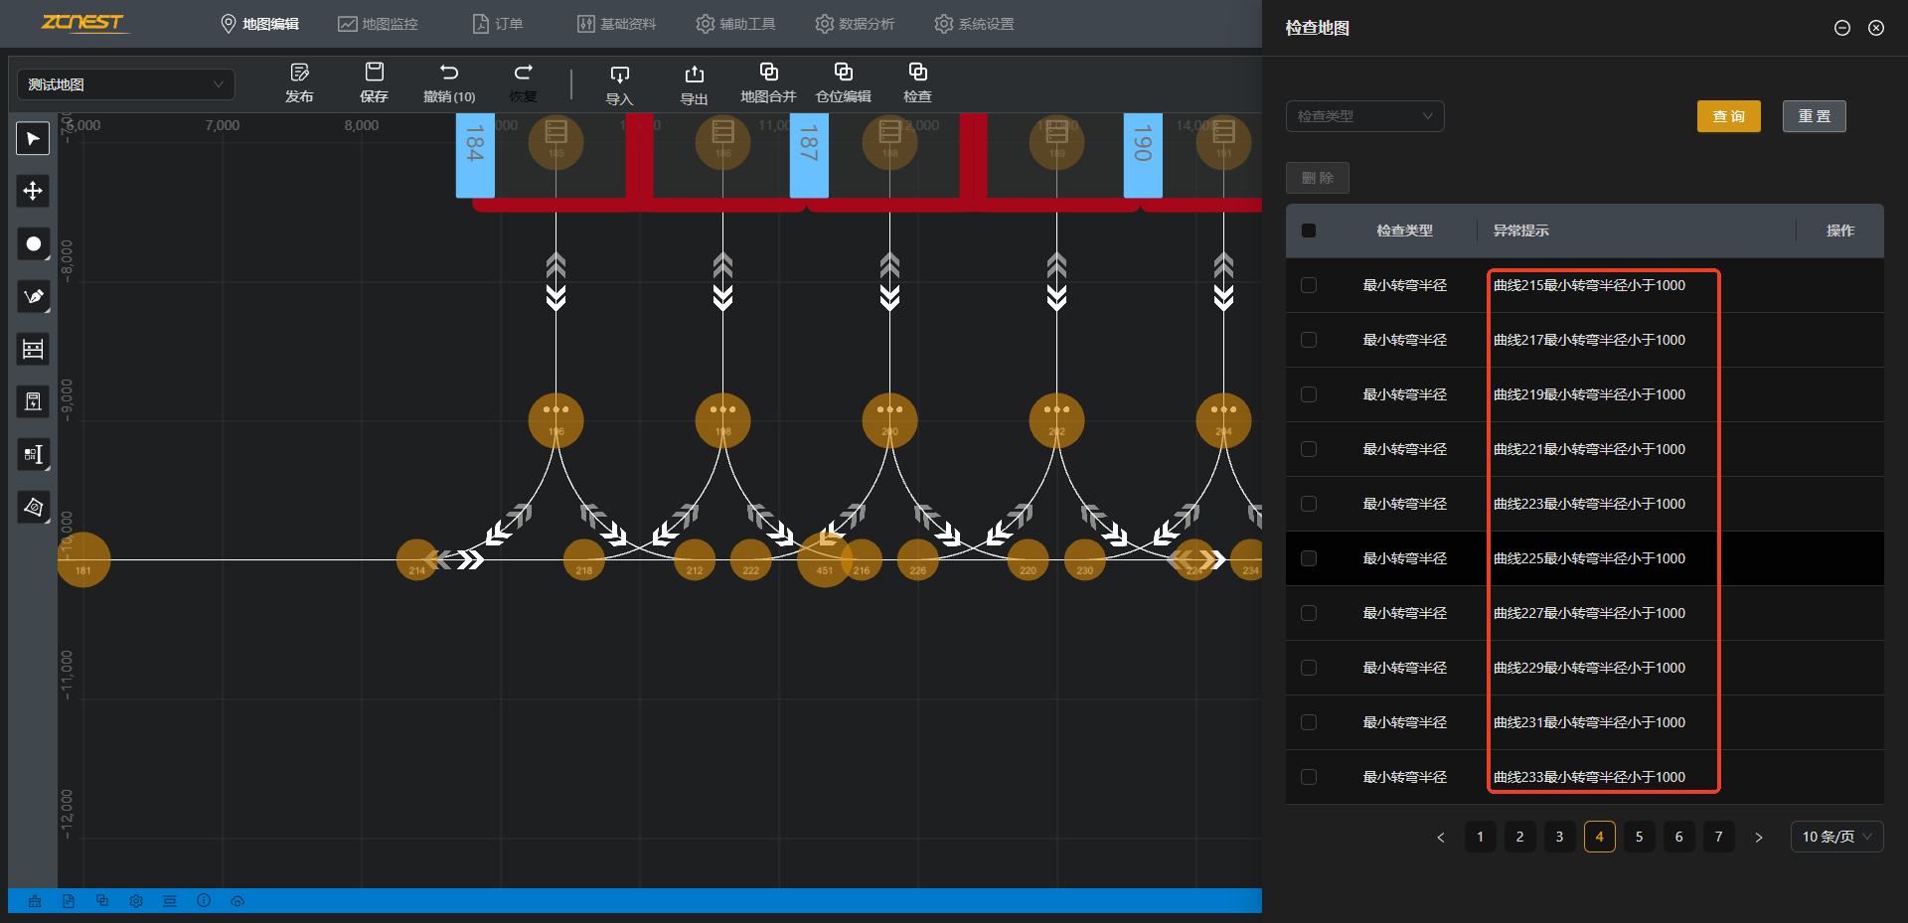
Task: Click the broom clean icon in status bar
Action: click(x=35, y=901)
